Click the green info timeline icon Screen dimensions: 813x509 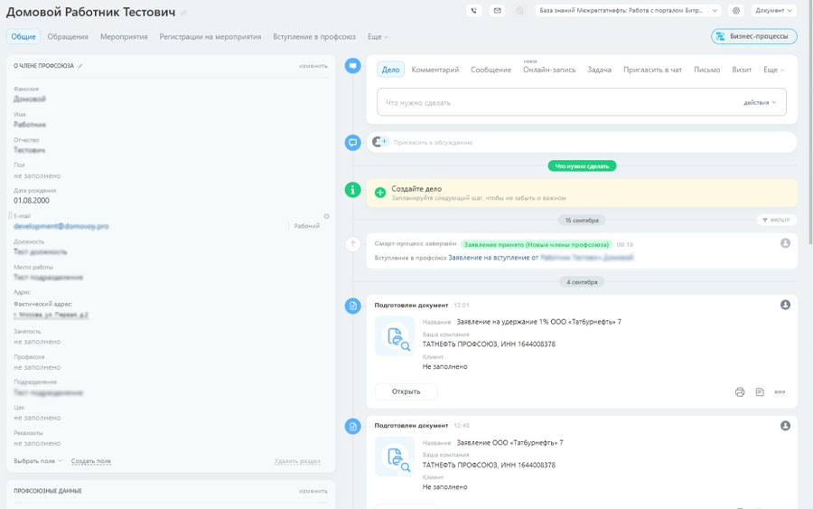tap(352, 190)
